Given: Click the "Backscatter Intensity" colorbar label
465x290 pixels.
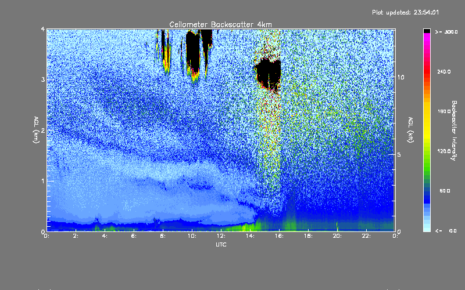Looking at the screenshot, I should (x=454, y=130).
